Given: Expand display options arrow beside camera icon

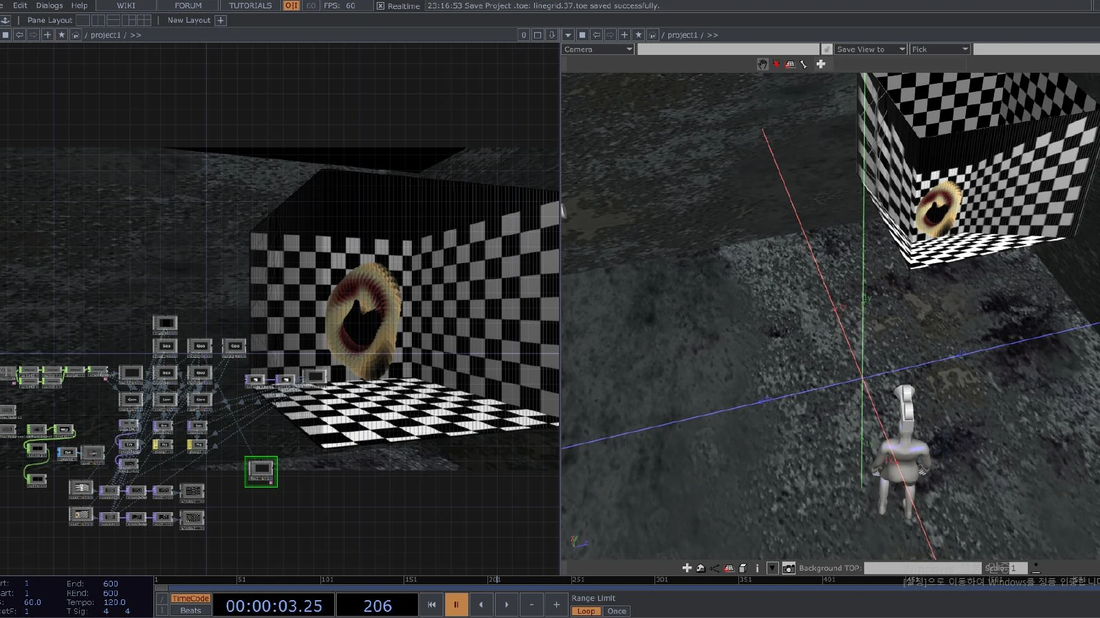Looking at the screenshot, I should [x=773, y=568].
